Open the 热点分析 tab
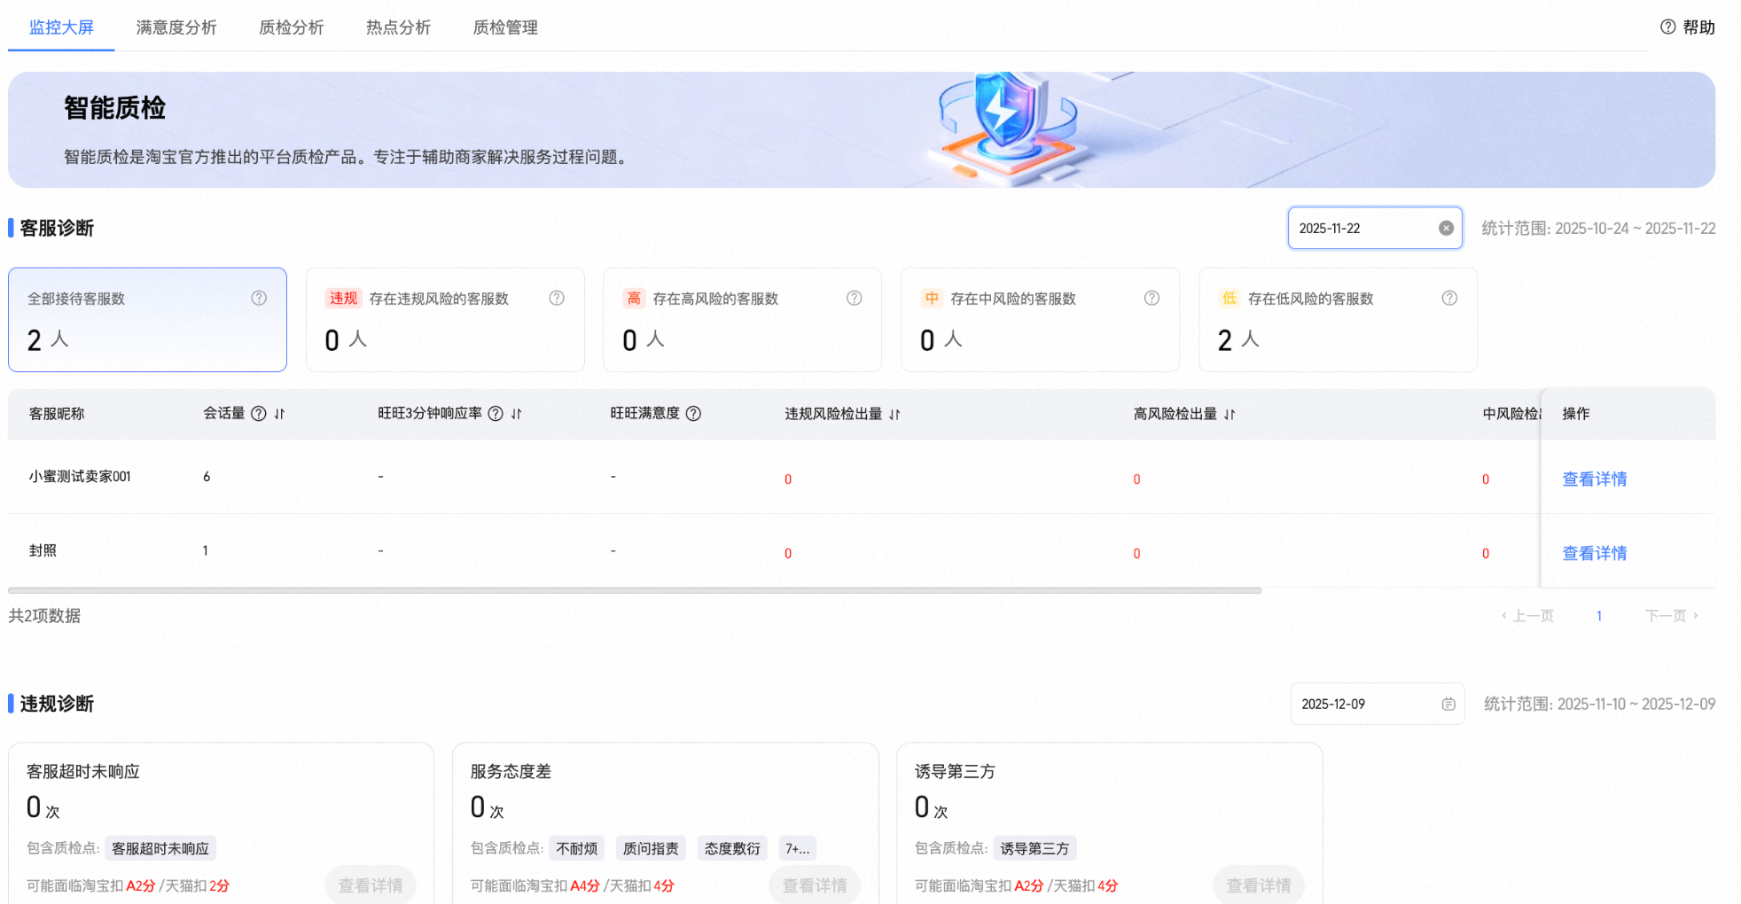The width and height of the screenshot is (1741, 904). tap(399, 27)
